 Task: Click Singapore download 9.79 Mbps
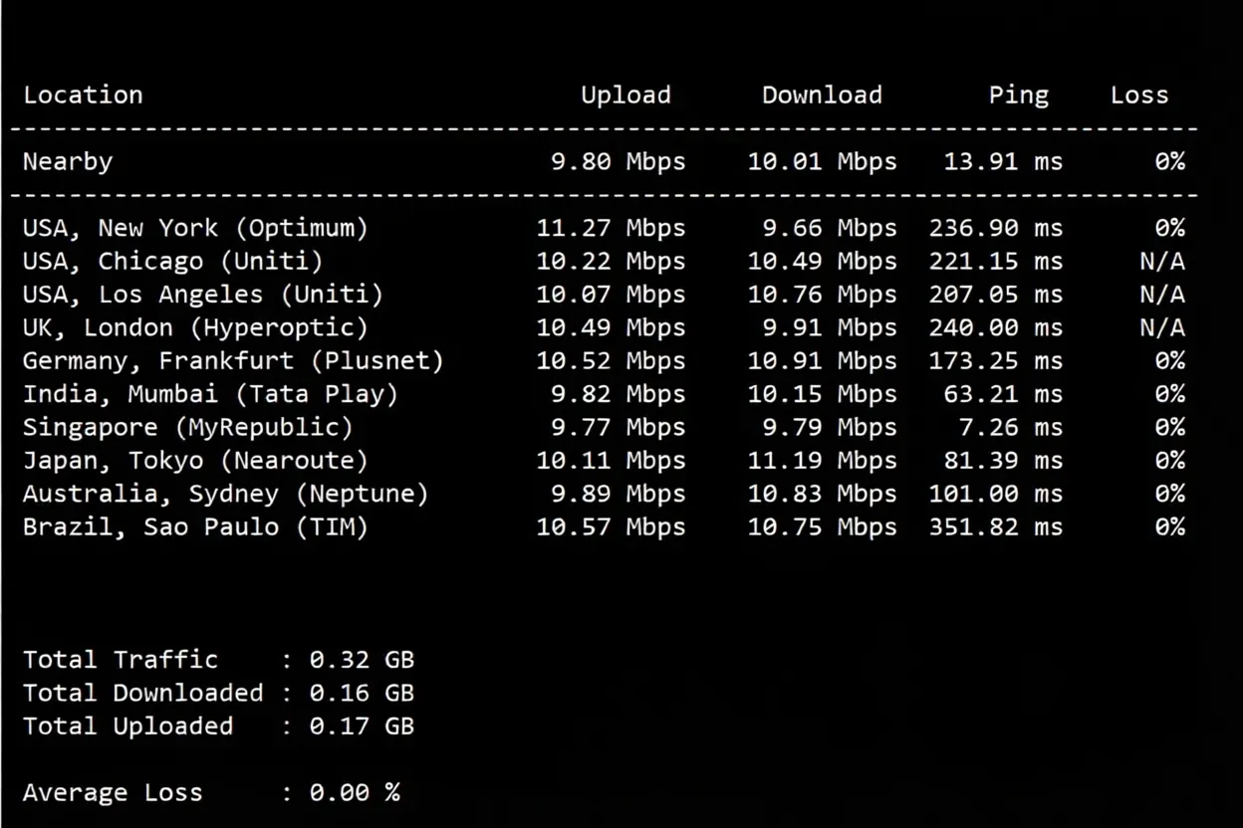pos(830,428)
